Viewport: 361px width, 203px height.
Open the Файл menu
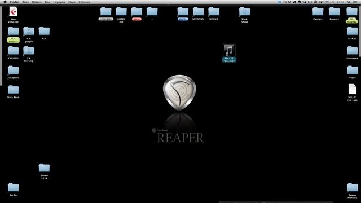click(x=25, y=2)
